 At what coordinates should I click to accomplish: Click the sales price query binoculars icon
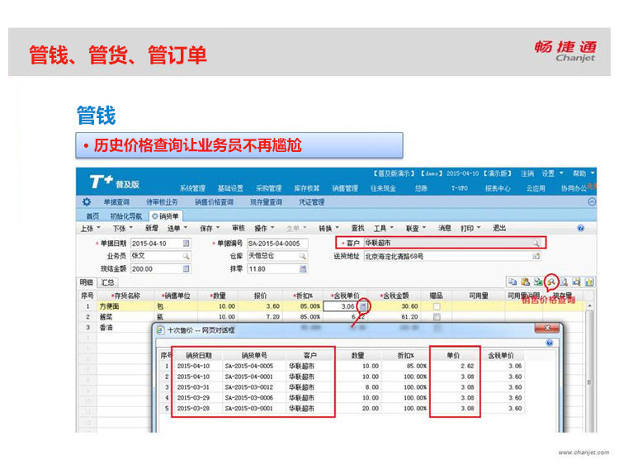pos(551,282)
